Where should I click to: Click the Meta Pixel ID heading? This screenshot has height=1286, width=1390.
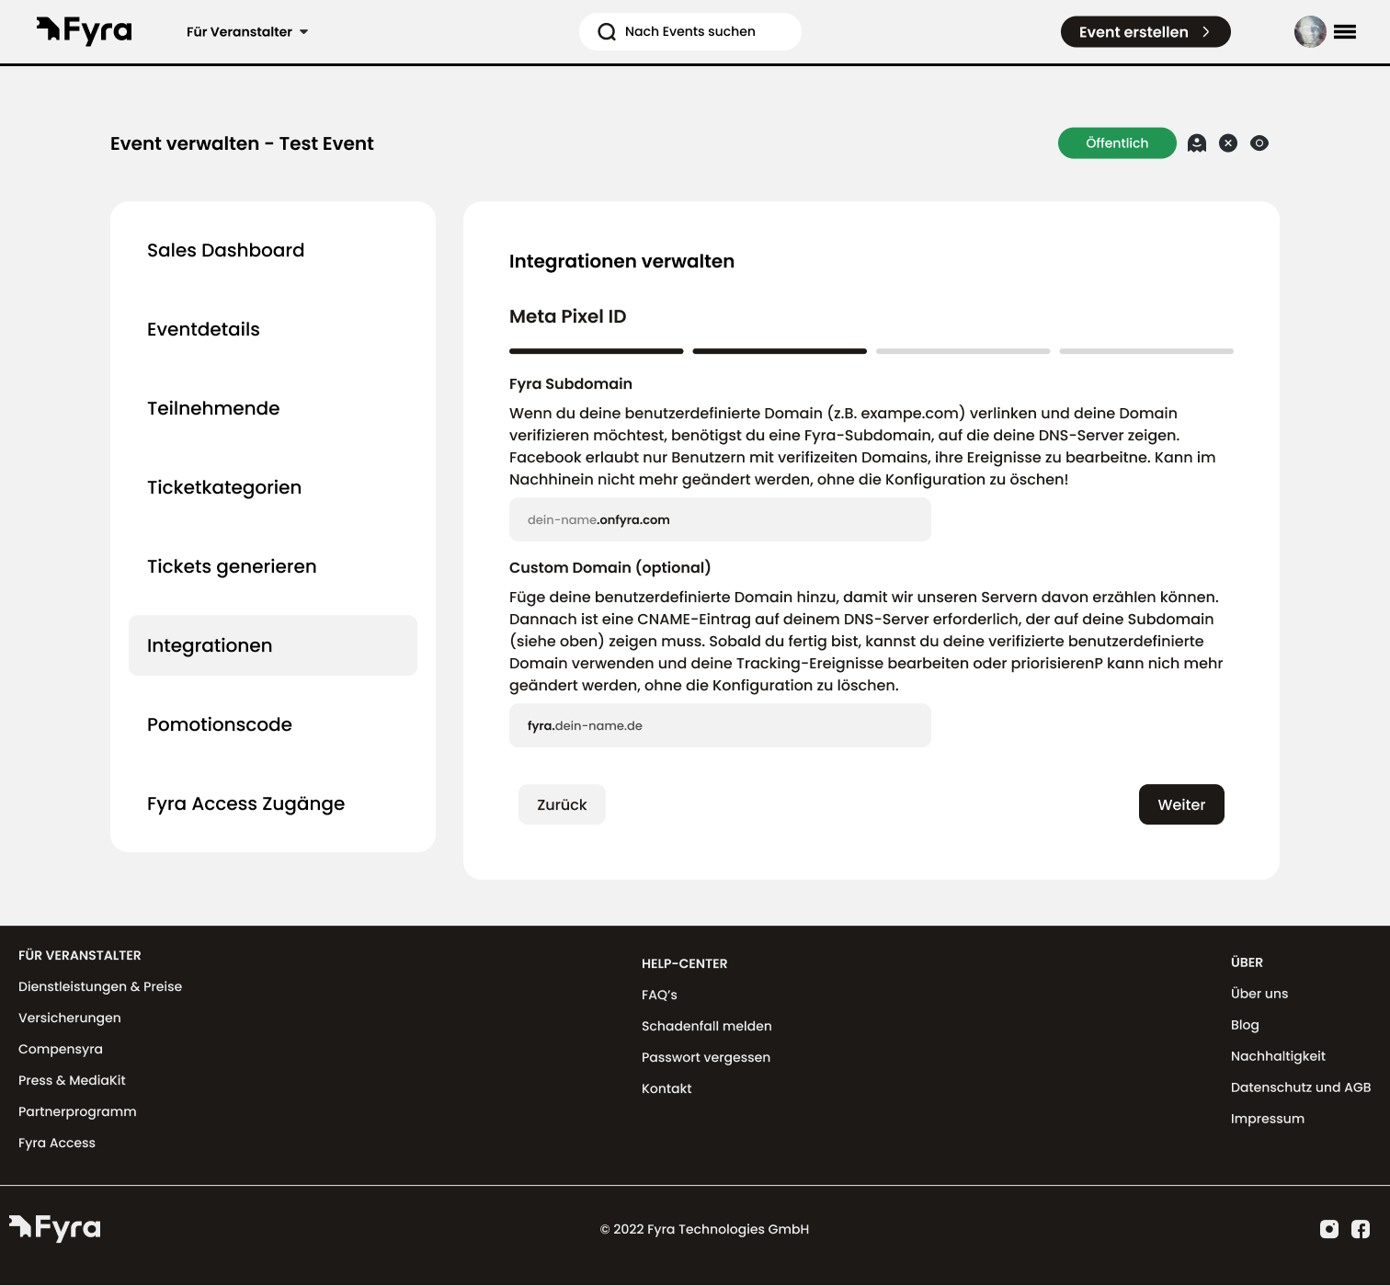click(x=567, y=316)
